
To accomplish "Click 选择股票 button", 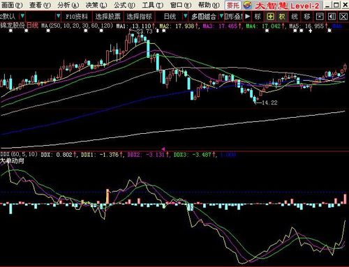I will coord(107,17).
